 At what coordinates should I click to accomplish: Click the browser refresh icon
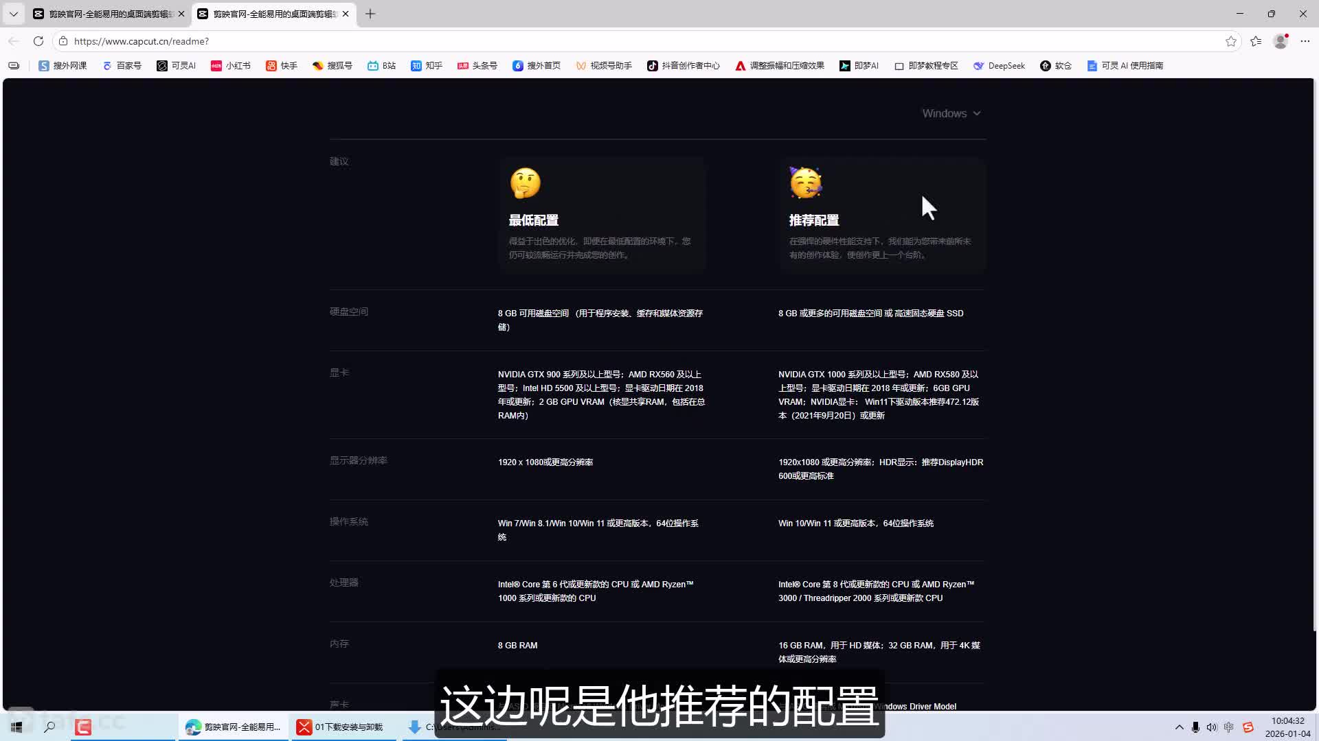point(38,41)
